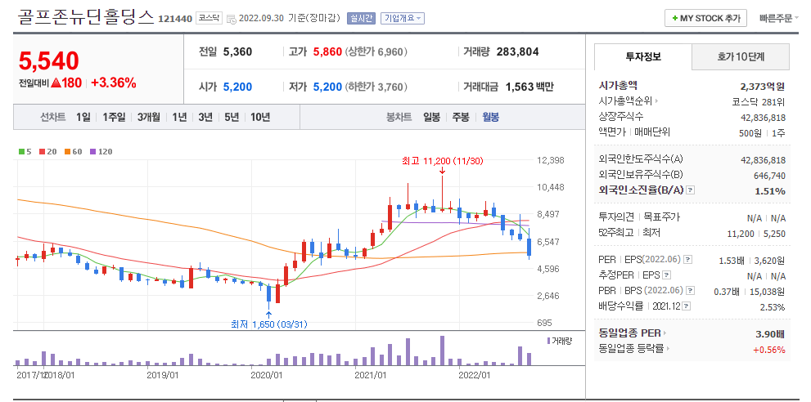Select the 3년 line chart period
811x402 pixels.
click(x=205, y=118)
